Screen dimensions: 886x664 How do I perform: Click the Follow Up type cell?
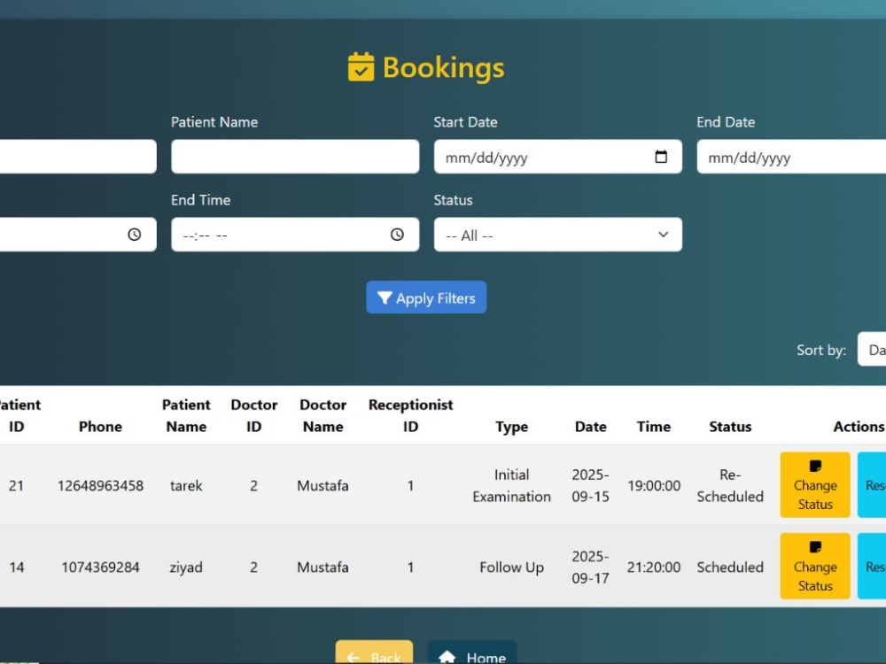point(511,567)
